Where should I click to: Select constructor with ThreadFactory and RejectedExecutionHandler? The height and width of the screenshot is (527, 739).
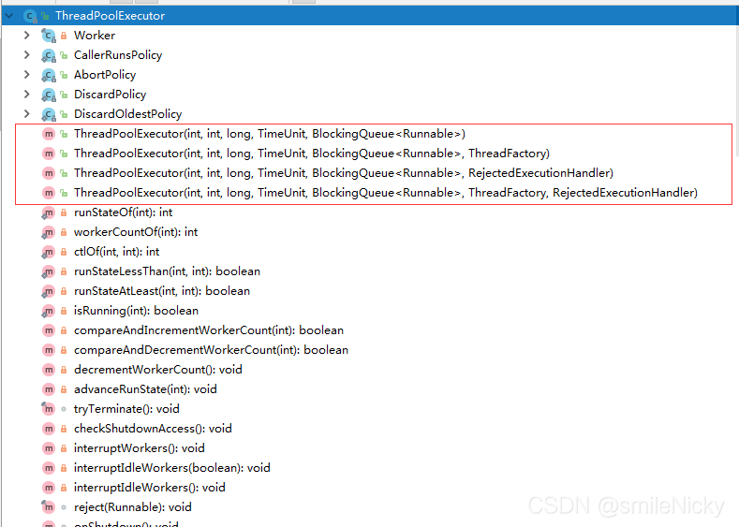click(x=386, y=193)
